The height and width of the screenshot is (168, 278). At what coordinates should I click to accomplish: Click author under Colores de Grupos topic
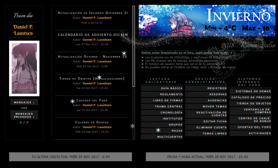pyautogui.click(x=97, y=127)
